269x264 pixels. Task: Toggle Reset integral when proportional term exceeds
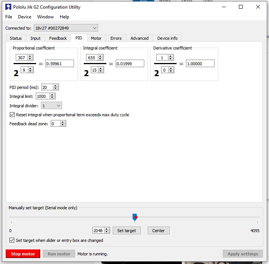pyautogui.click(x=12, y=115)
